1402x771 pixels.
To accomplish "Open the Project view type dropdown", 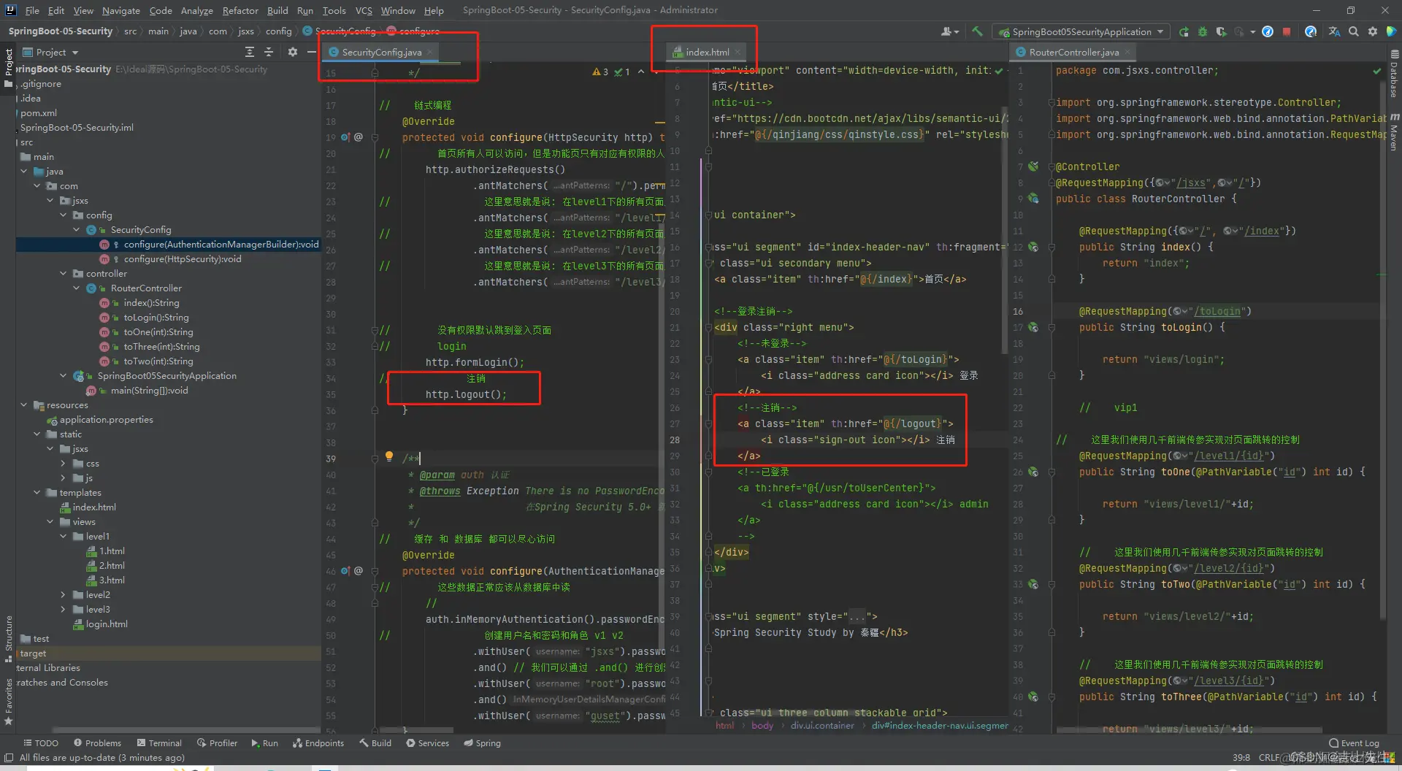I will point(51,52).
